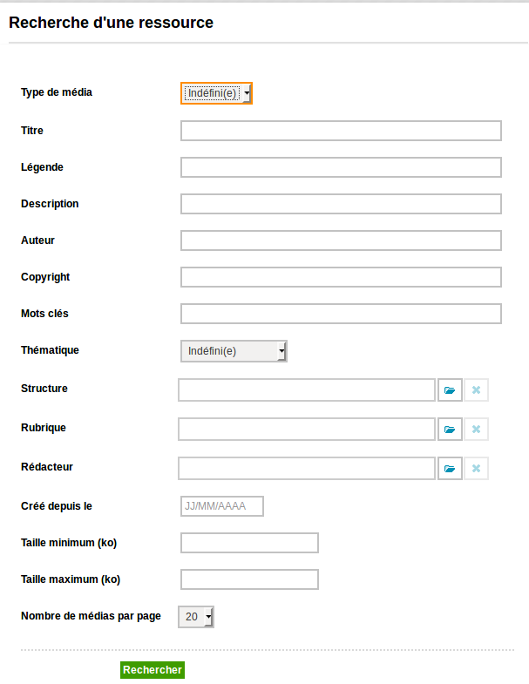Expand the Thématique dropdown

pos(234,351)
